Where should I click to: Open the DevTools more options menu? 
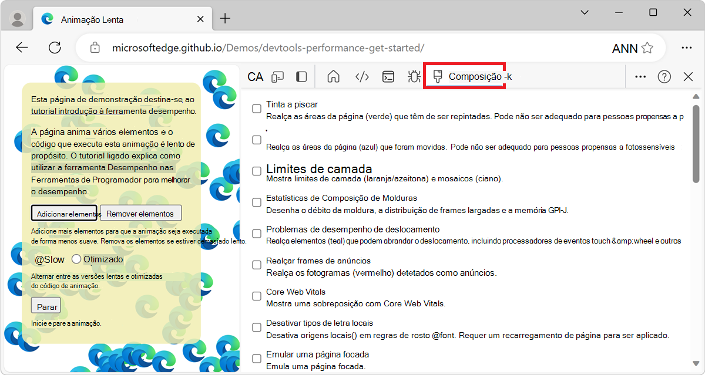640,76
